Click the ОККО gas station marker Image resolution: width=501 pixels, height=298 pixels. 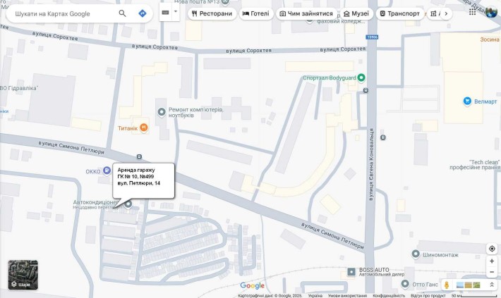click(107, 171)
